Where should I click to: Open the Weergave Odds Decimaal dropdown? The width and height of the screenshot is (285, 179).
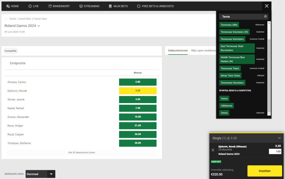pyautogui.click(x=40, y=174)
